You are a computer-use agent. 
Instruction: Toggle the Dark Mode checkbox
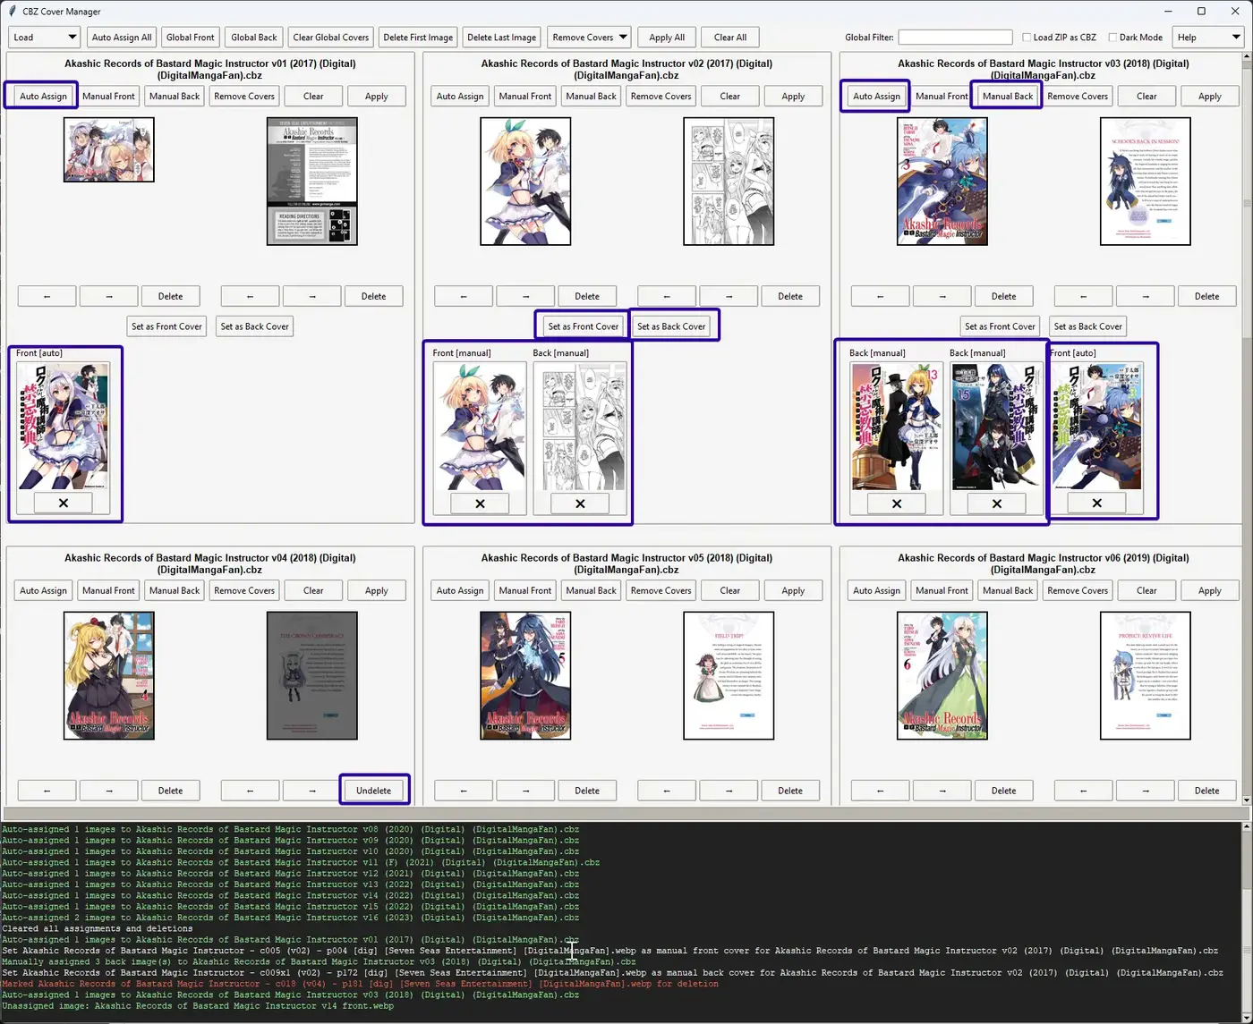pyautogui.click(x=1112, y=38)
